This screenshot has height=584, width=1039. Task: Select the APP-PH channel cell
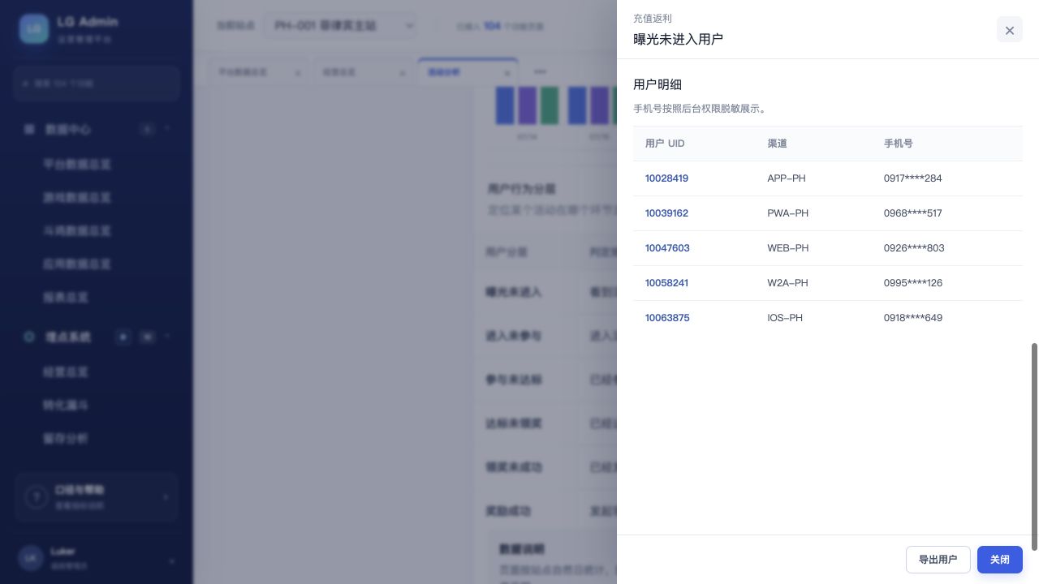pyautogui.click(x=787, y=178)
